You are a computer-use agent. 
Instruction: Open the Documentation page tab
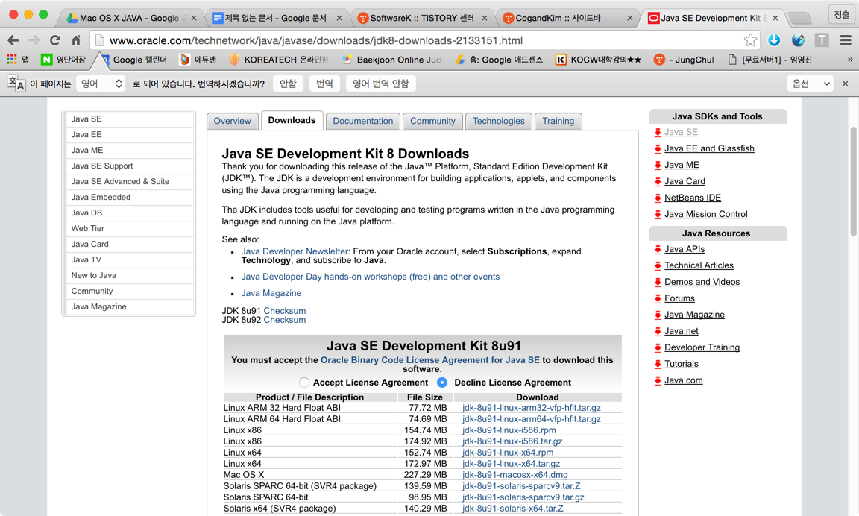[x=362, y=121]
